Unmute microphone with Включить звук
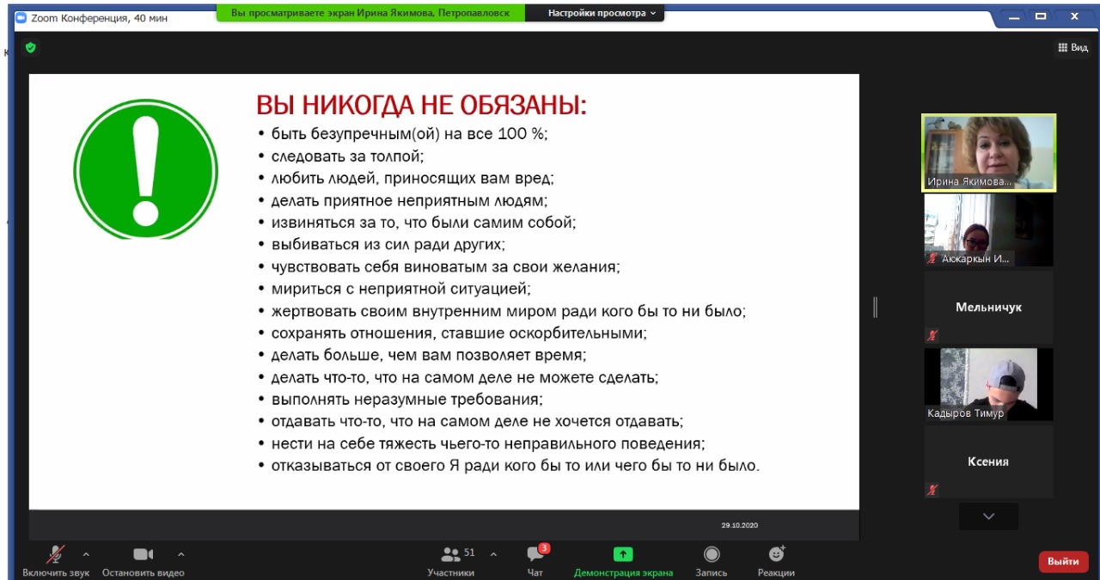The image size is (1100, 580). tap(56, 561)
